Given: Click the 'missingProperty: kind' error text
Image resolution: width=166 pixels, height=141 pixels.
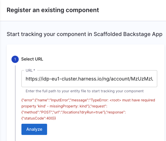Looking at the screenshot, I should click(x=69, y=106).
